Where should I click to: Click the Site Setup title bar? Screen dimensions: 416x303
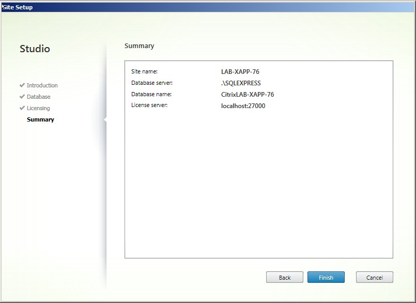207,7
